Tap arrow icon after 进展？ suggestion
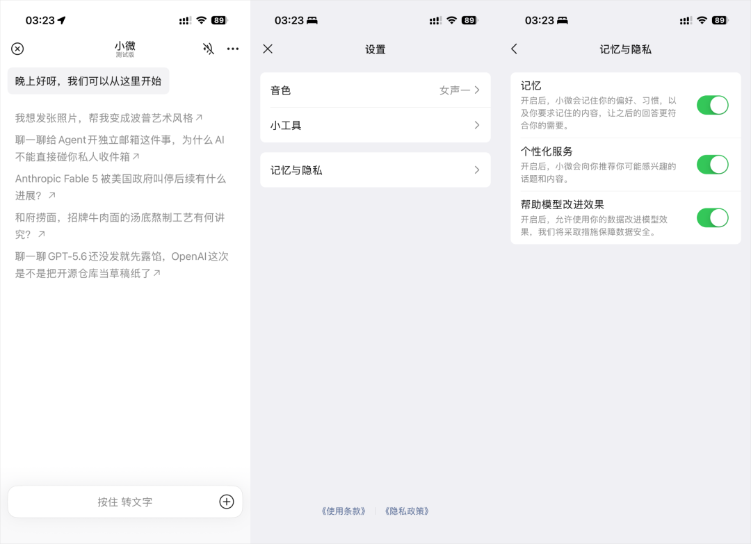The image size is (751, 544). 51,195
